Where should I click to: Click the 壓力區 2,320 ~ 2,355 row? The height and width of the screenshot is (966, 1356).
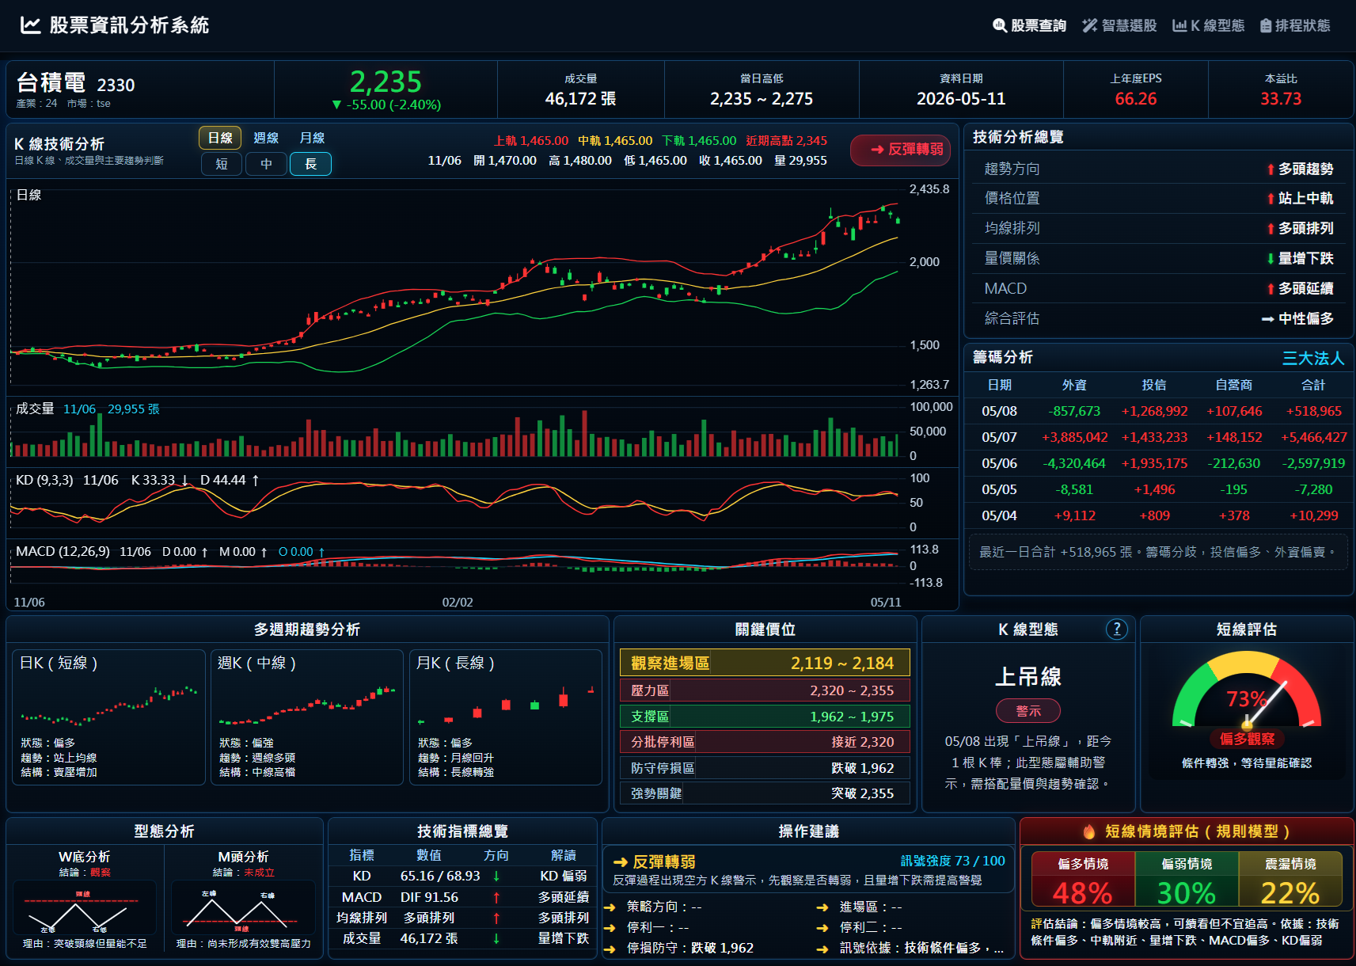[x=765, y=690]
